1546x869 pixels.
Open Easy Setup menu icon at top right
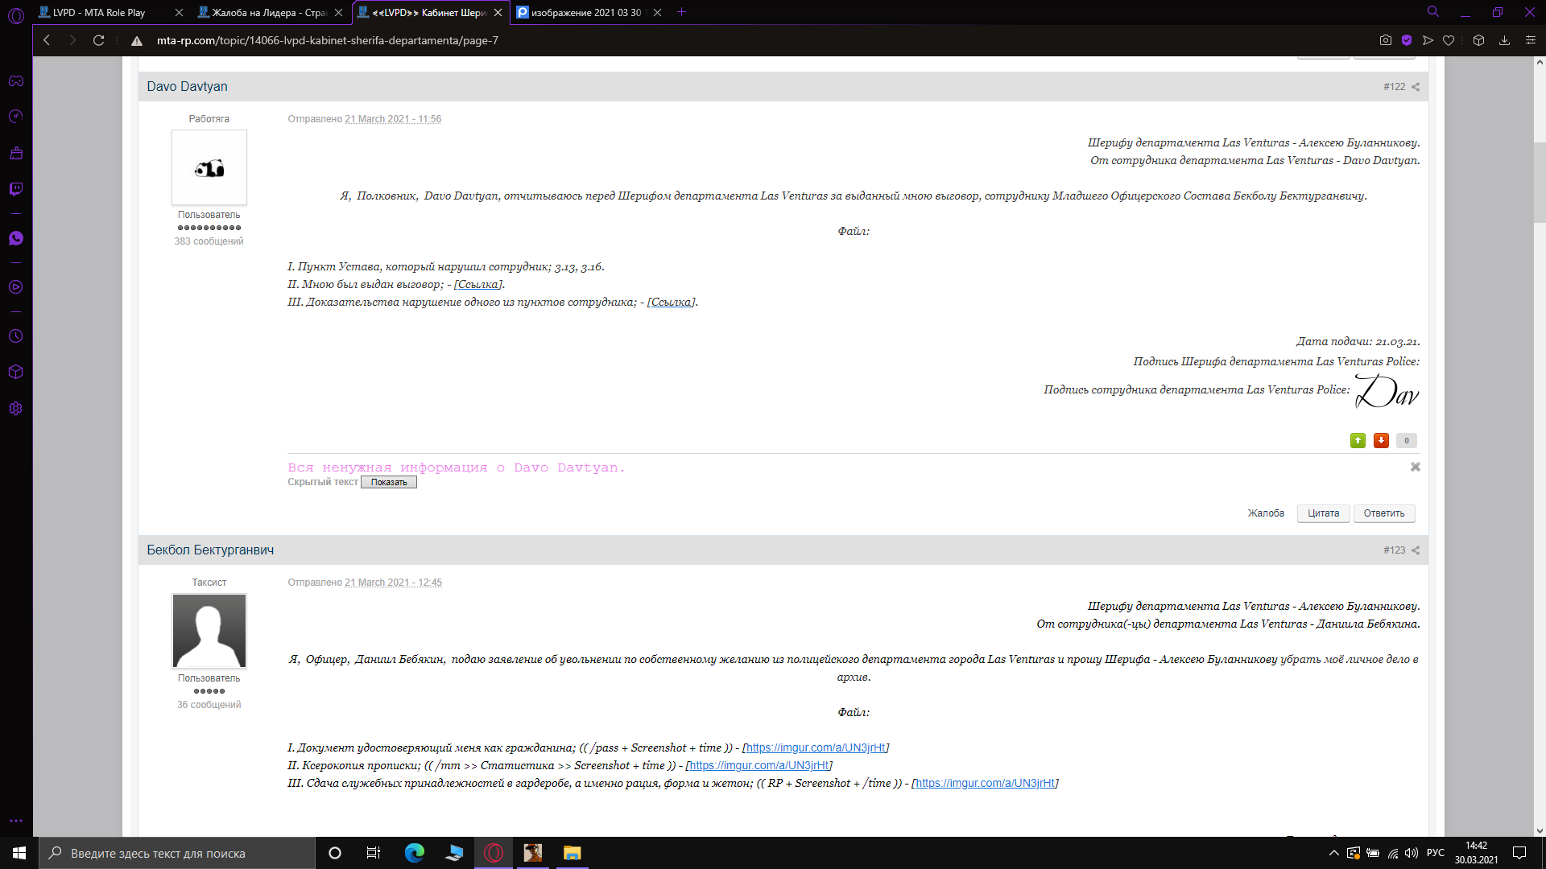point(1531,40)
